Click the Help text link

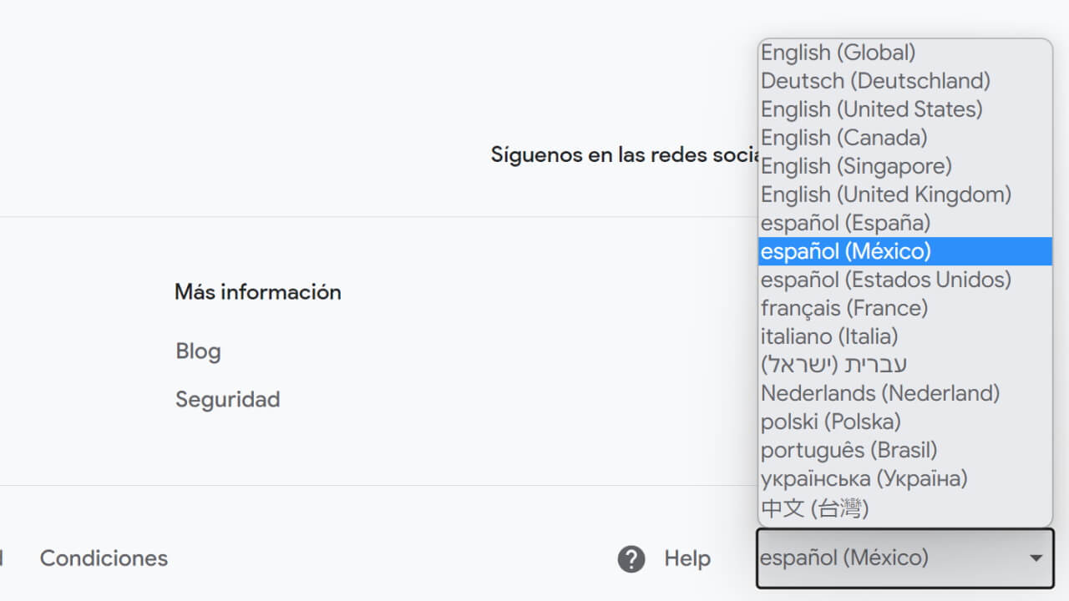tap(687, 558)
